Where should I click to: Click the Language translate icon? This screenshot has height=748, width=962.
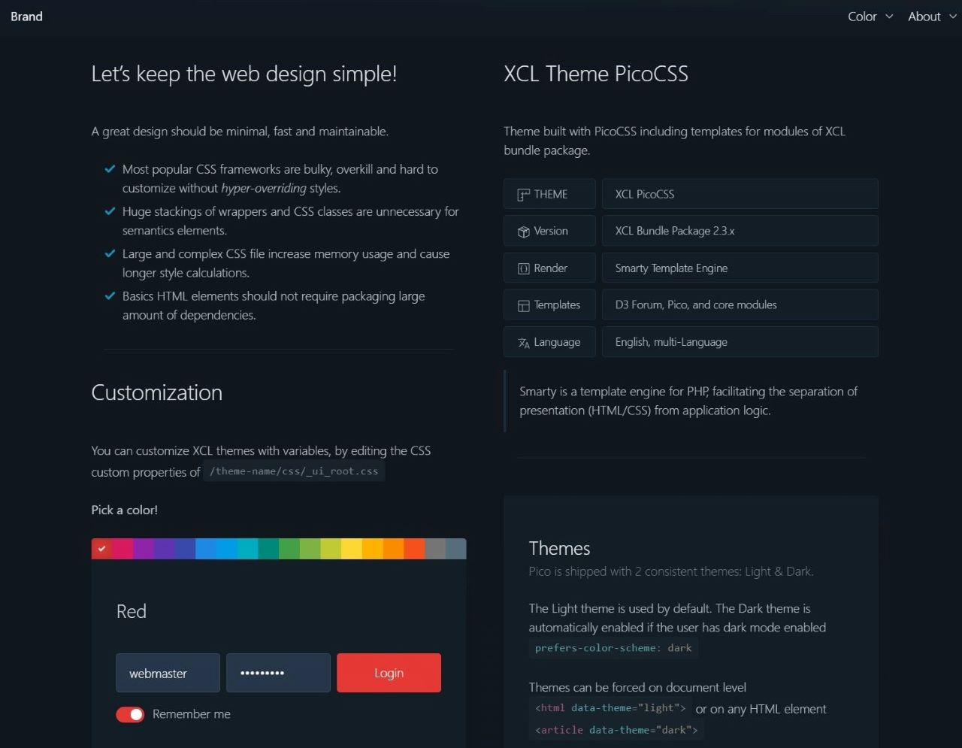click(524, 343)
